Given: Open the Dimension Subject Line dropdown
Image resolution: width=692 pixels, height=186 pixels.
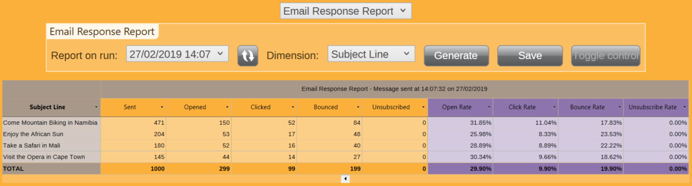Looking at the screenshot, I should [x=371, y=54].
